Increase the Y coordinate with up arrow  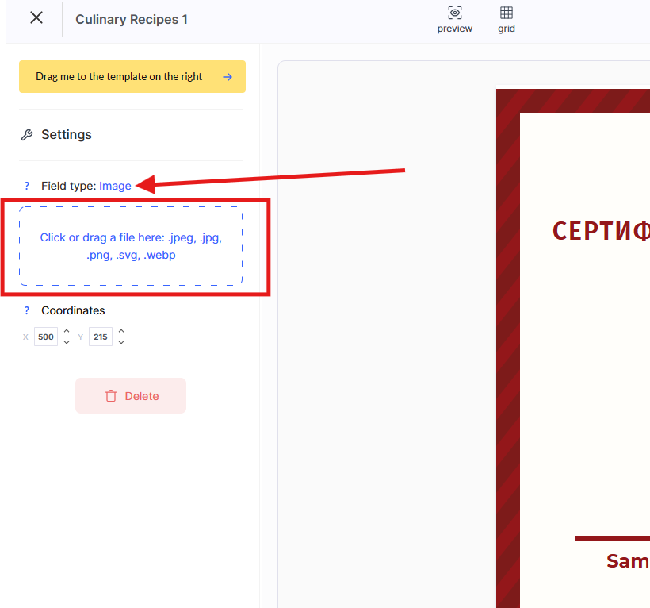tap(120, 332)
